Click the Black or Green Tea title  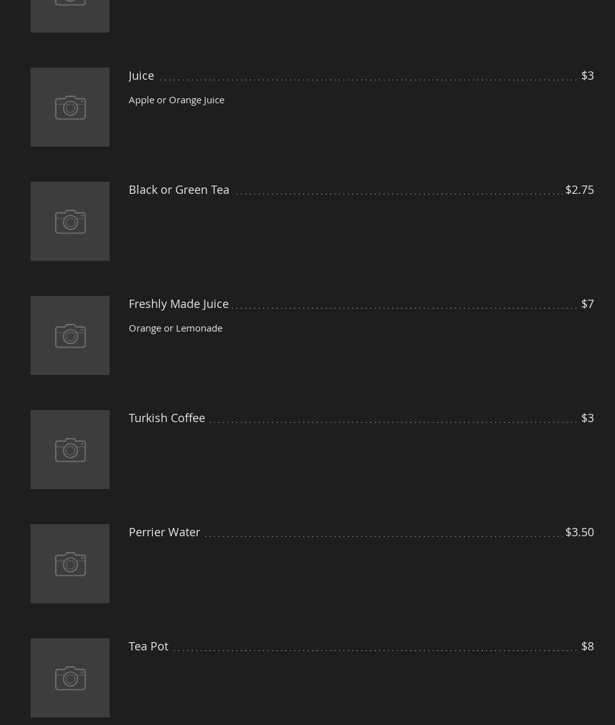[x=179, y=189]
